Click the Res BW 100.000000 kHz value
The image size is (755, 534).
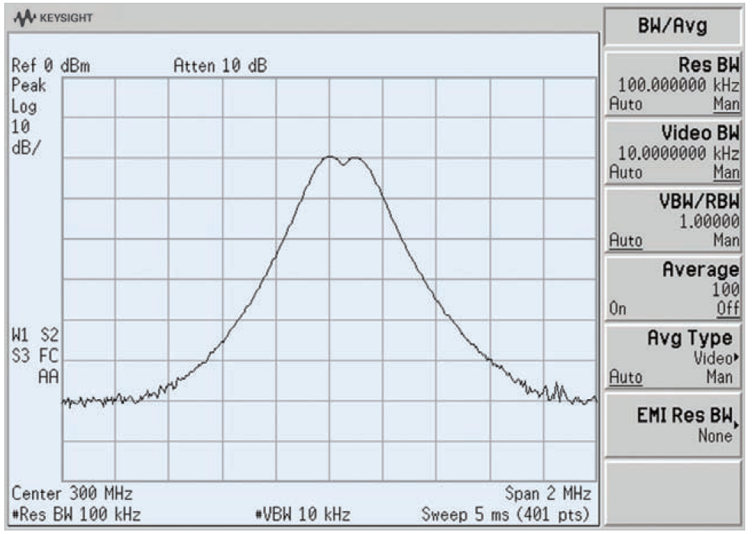pyautogui.click(x=678, y=85)
